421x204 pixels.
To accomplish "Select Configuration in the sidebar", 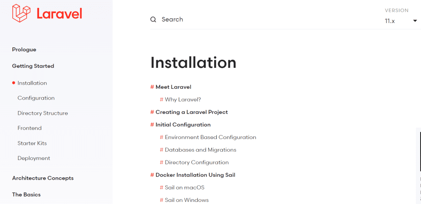I will pos(36,98).
